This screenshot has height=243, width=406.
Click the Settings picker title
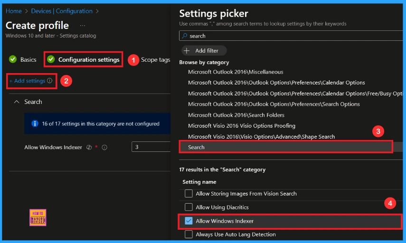point(214,13)
